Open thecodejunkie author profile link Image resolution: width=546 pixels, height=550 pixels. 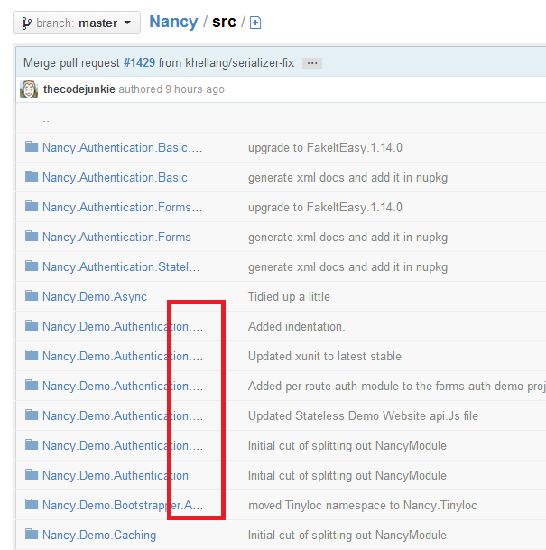tap(79, 89)
